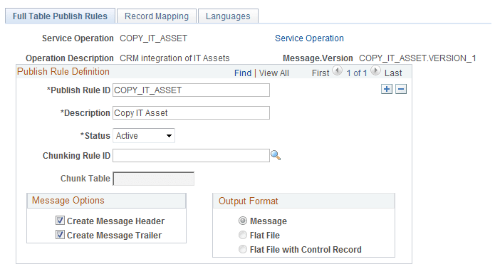The width and height of the screenshot is (495, 274).
Task: Click the Publish Rule Definition header
Action: tap(63, 72)
